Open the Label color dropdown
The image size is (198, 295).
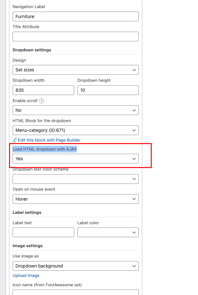click(x=108, y=232)
